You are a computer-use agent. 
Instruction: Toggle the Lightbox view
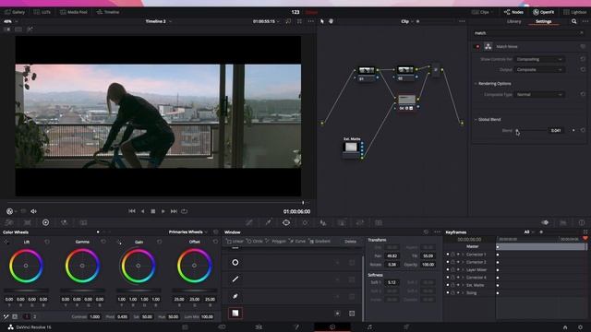coord(574,12)
